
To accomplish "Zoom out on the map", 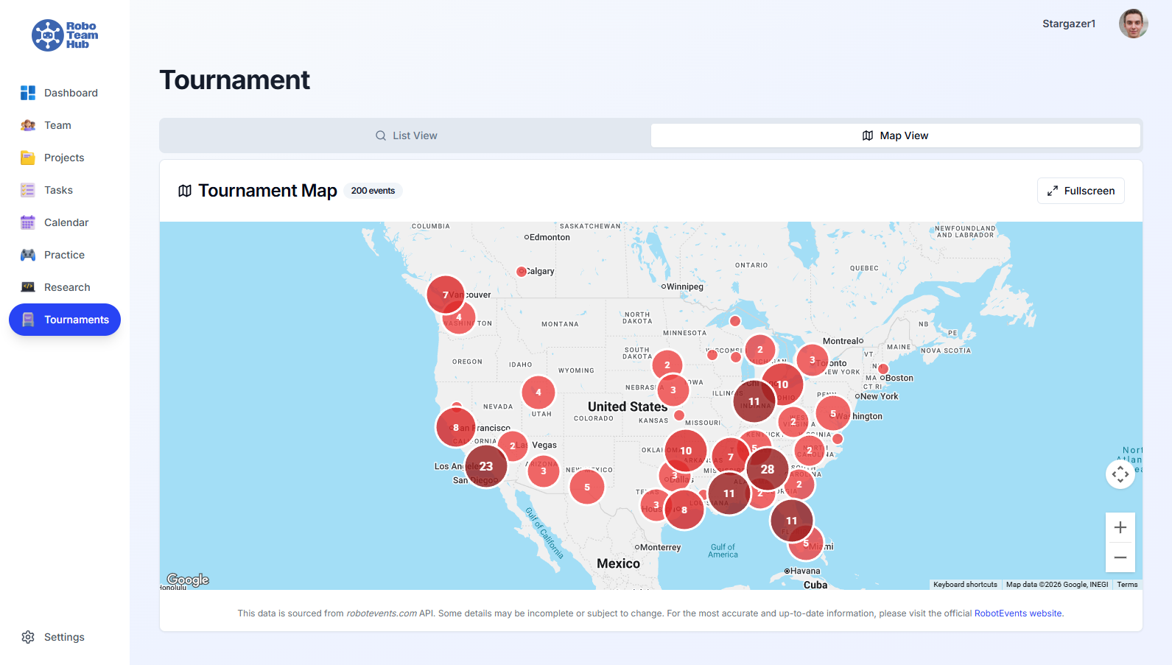I will (1120, 557).
